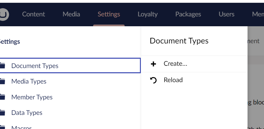Select the Media Types tree node label
Screen dimensions: 264x129
29,82
